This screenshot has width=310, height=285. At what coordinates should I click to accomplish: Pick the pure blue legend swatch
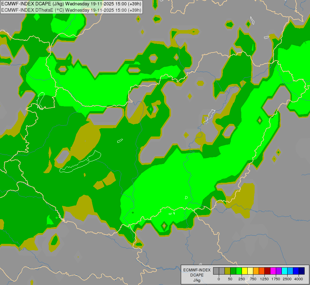[296, 271]
